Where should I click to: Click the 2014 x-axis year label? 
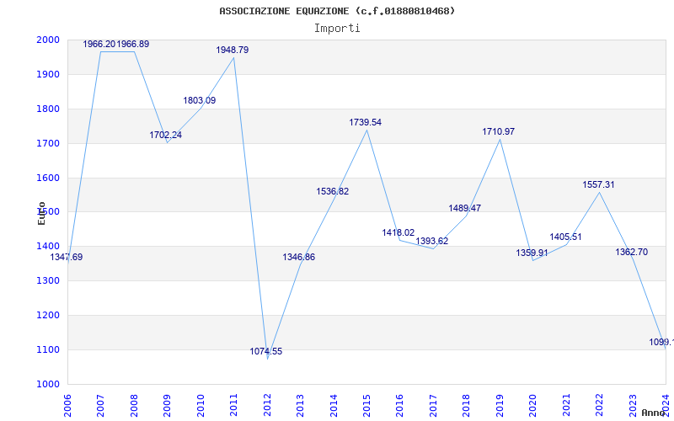point(333,405)
